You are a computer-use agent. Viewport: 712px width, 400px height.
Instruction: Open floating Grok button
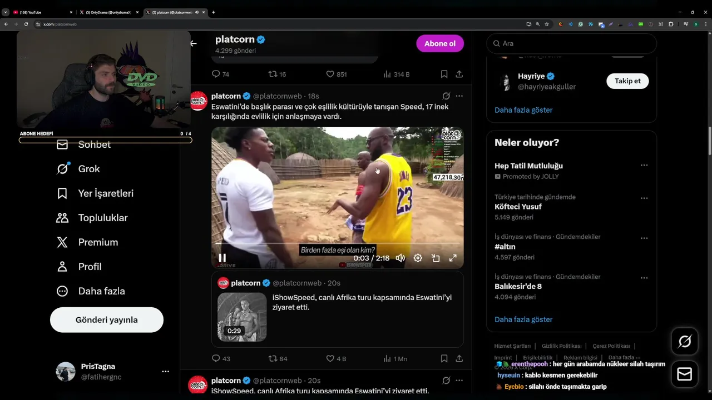click(685, 342)
